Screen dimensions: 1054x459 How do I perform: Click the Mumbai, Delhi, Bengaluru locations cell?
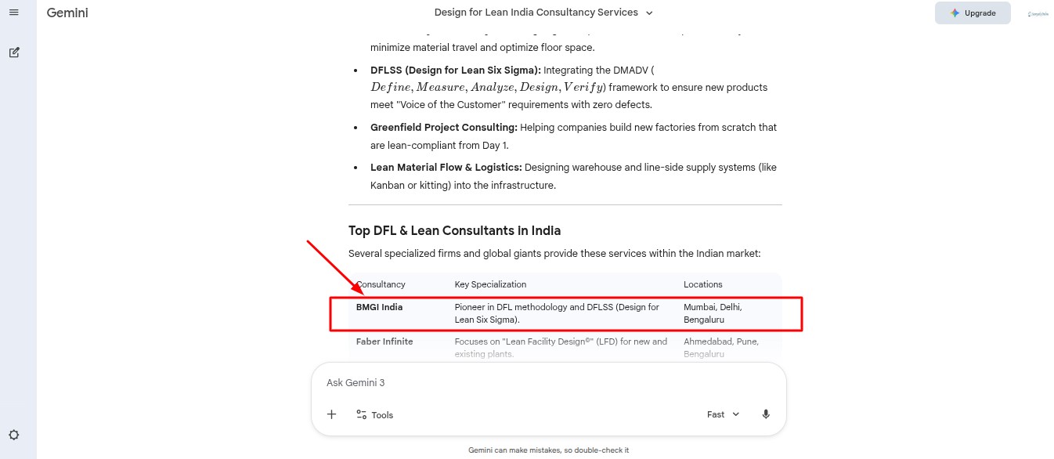coord(712,313)
